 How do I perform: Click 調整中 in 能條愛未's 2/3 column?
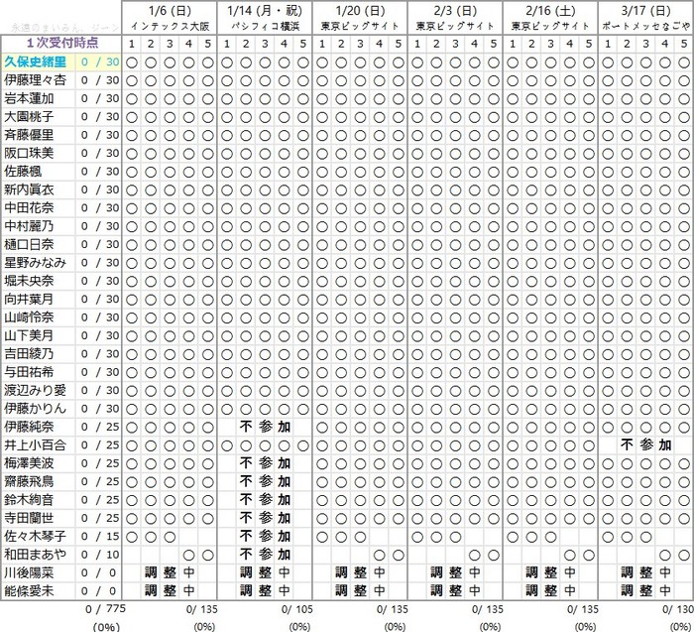[x=455, y=591]
